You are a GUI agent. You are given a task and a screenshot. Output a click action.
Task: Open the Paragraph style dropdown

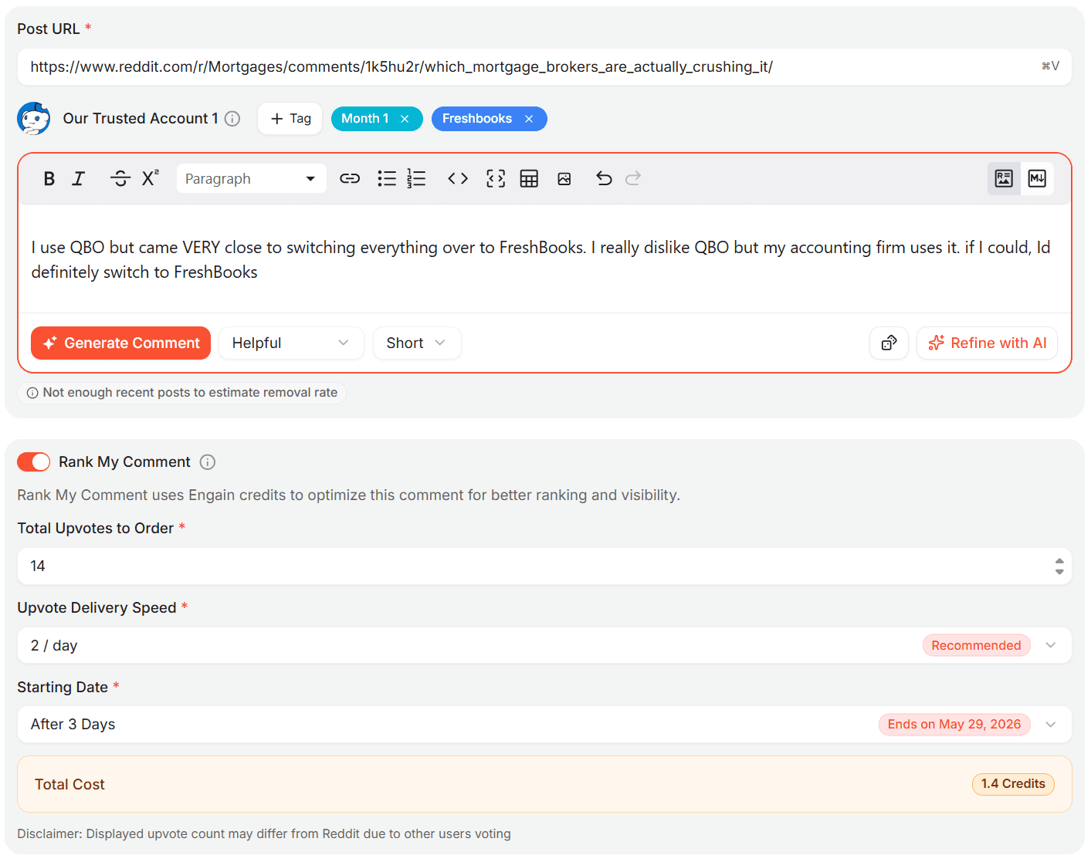(x=252, y=179)
